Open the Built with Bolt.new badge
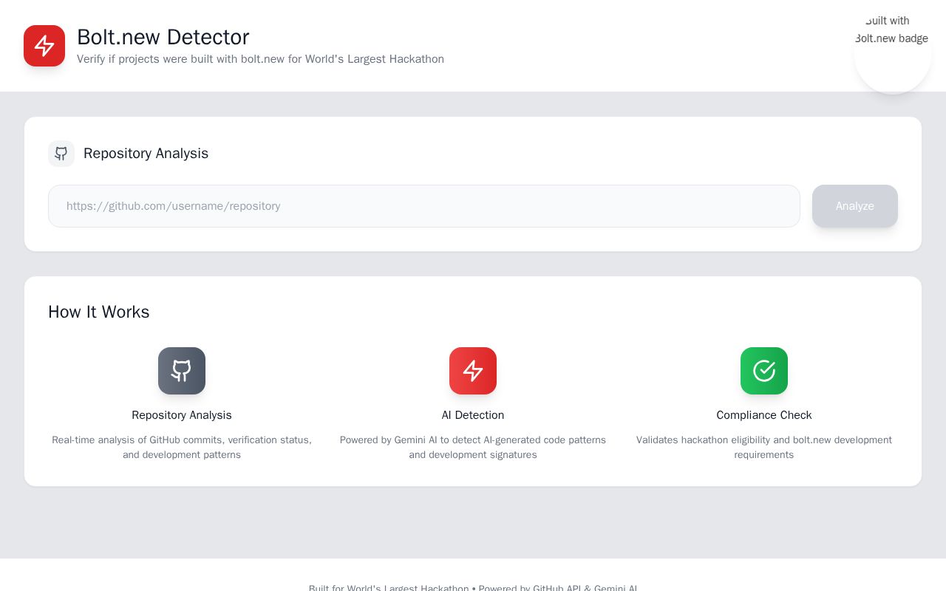The height and width of the screenshot is (591, 946). pos(892,55)
